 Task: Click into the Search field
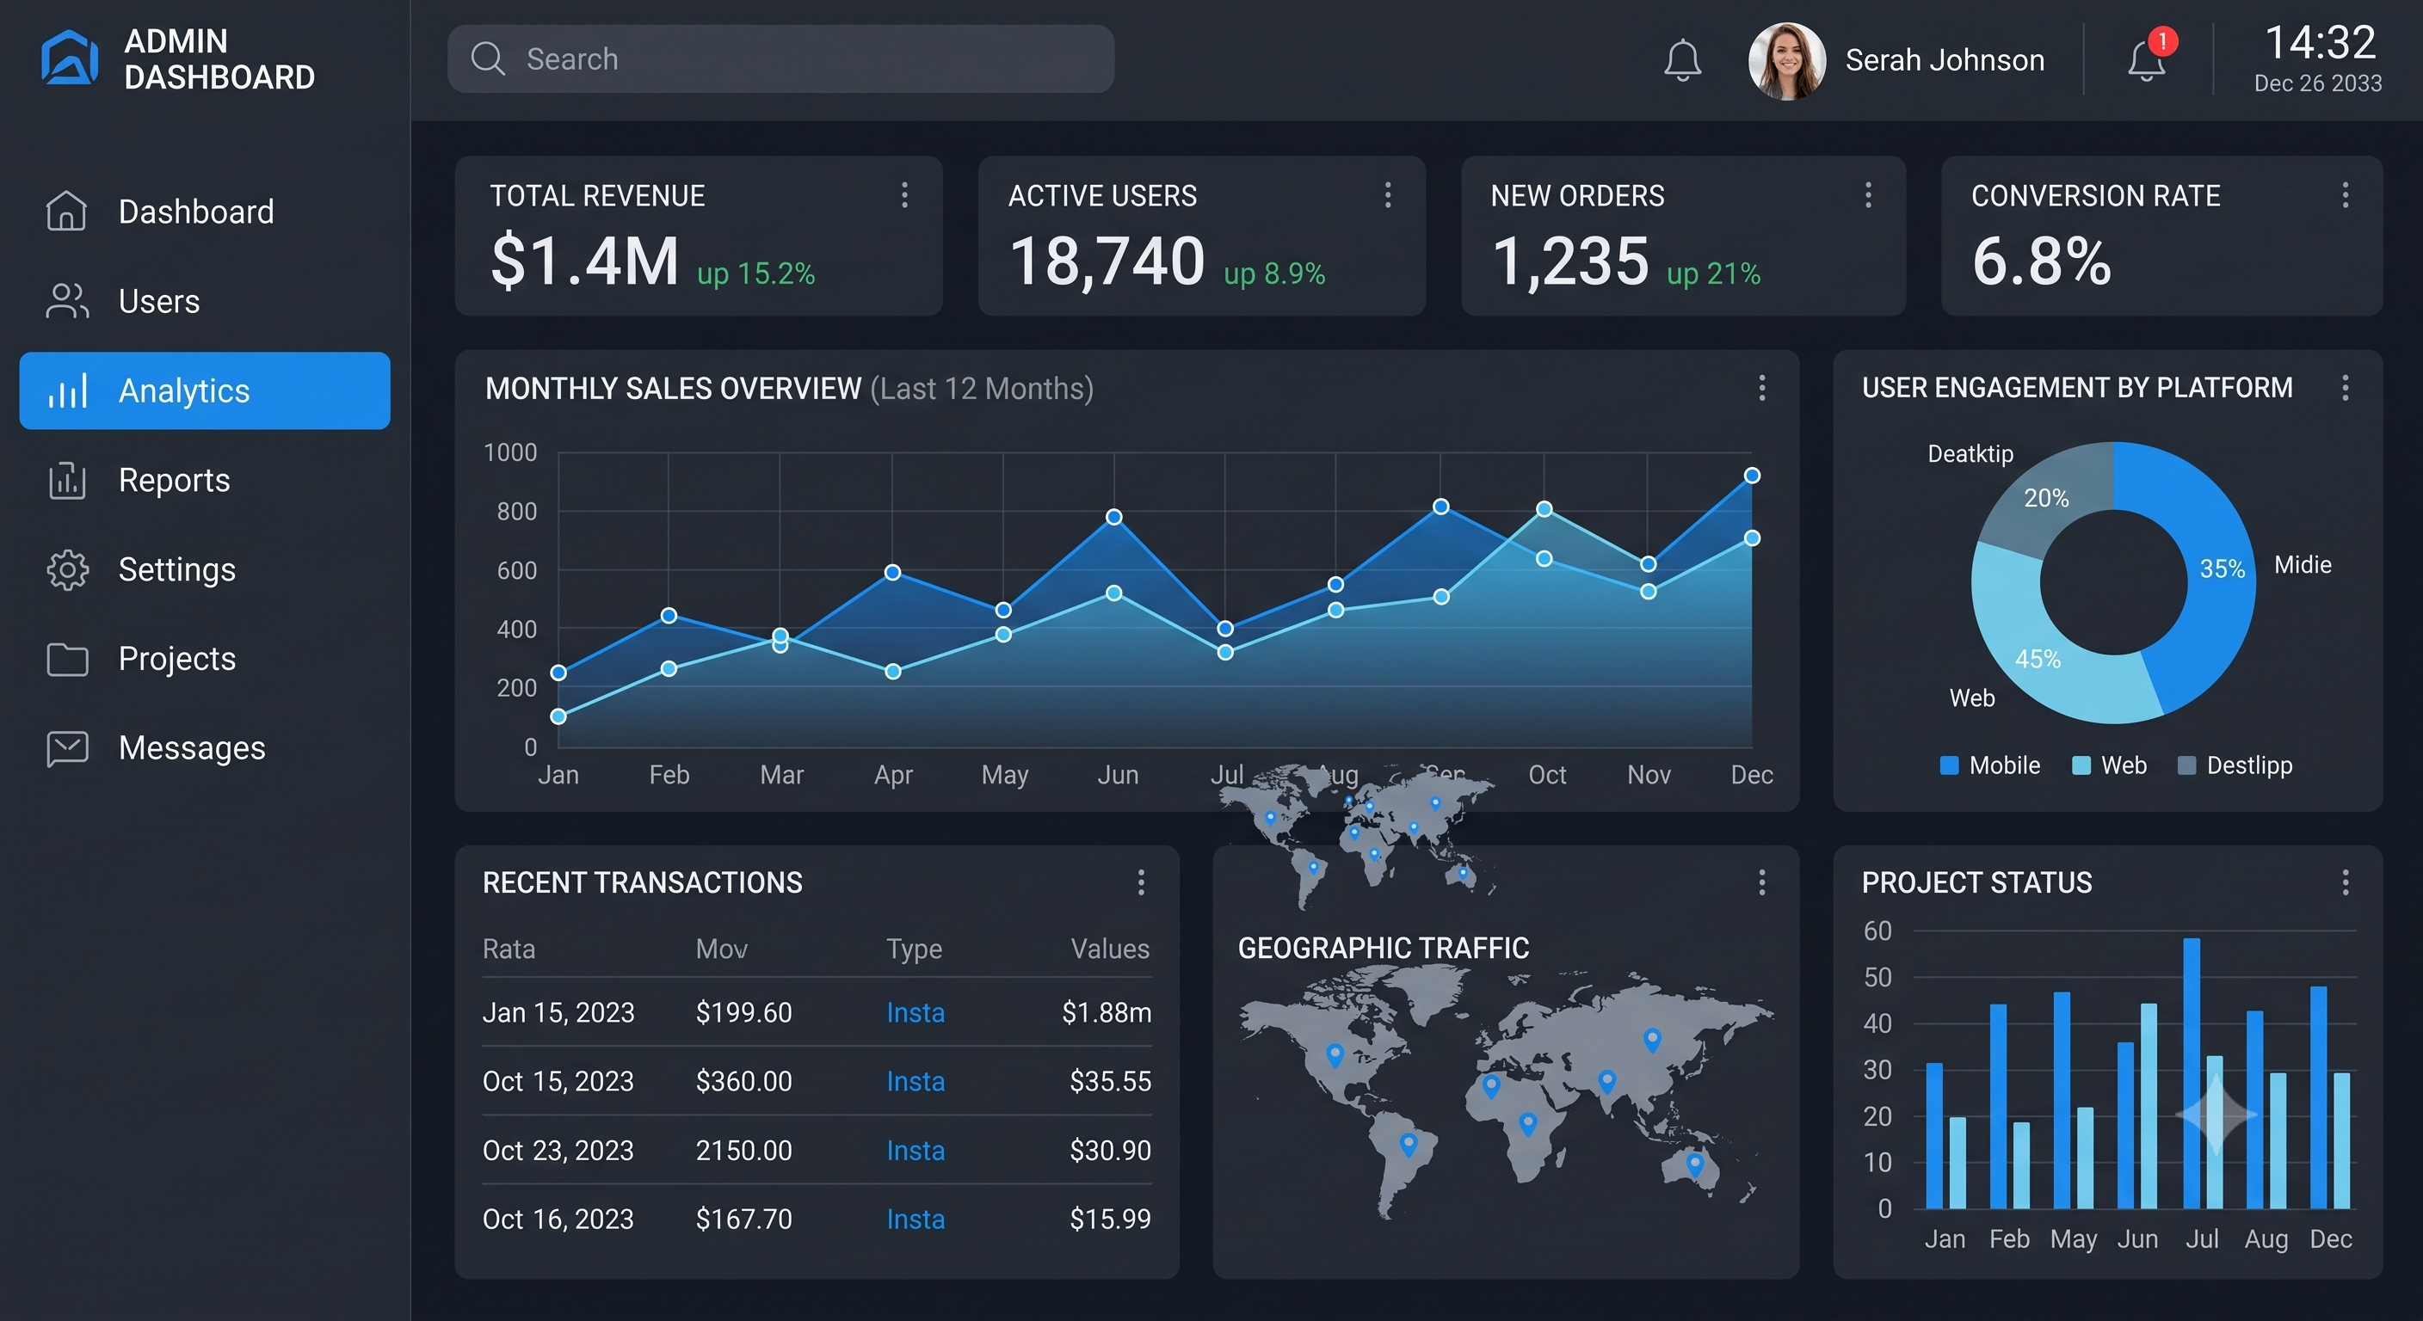click(780, 58)
